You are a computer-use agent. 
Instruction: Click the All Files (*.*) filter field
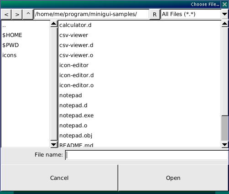coord(191,14)
